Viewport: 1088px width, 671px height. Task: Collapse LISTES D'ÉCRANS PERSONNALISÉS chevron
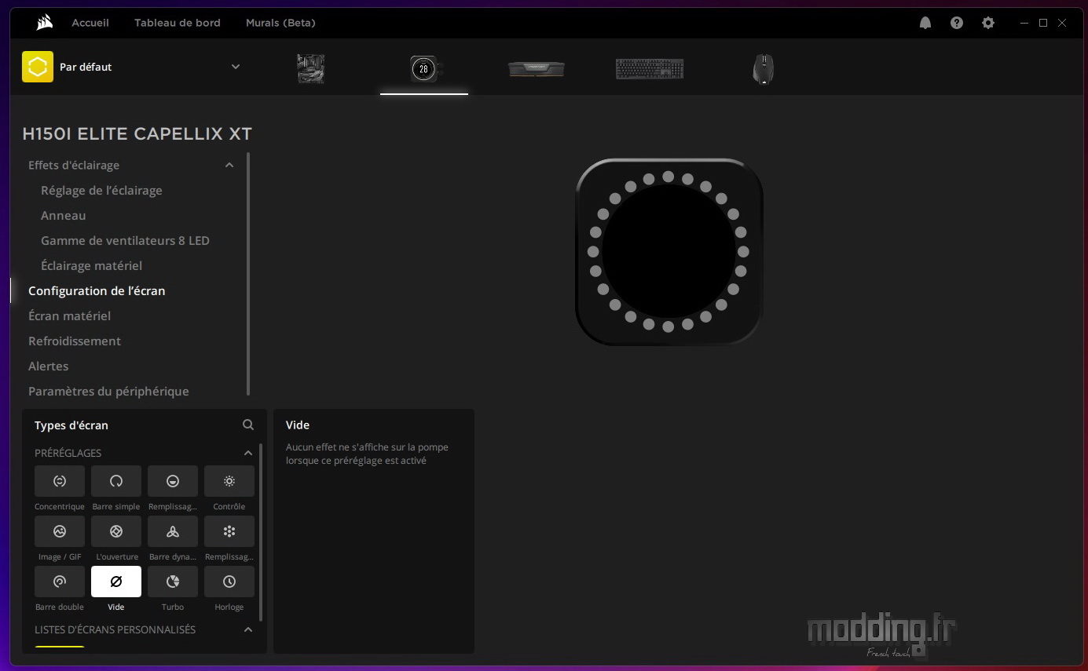(x=248, y=629)
